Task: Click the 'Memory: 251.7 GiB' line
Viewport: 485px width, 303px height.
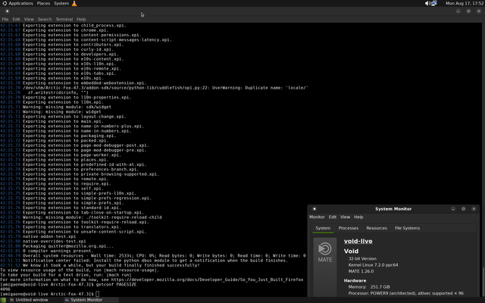Action: (369, 287)
